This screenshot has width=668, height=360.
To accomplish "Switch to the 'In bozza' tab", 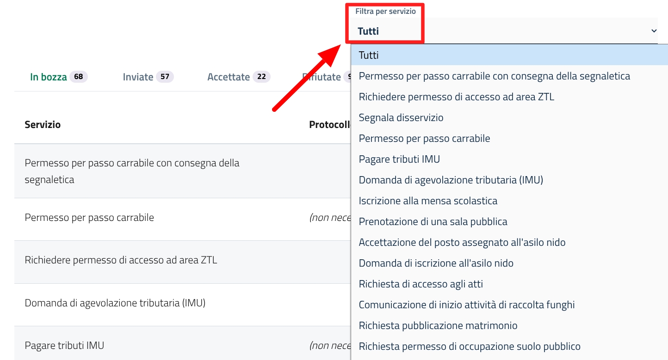I will point(49,77).
